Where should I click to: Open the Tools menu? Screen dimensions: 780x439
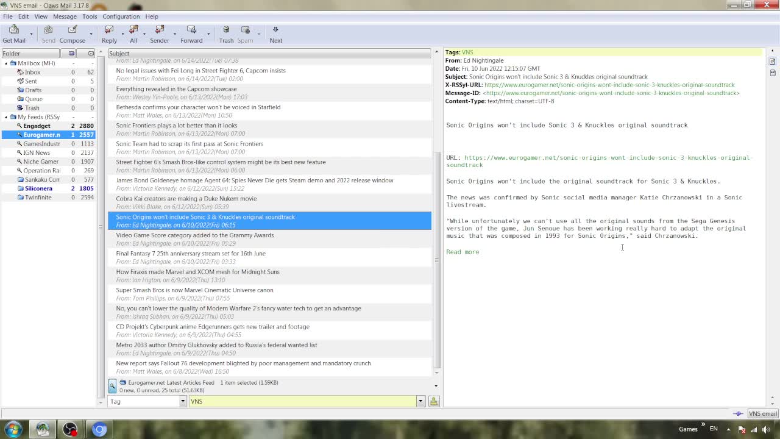click(90, 16)
